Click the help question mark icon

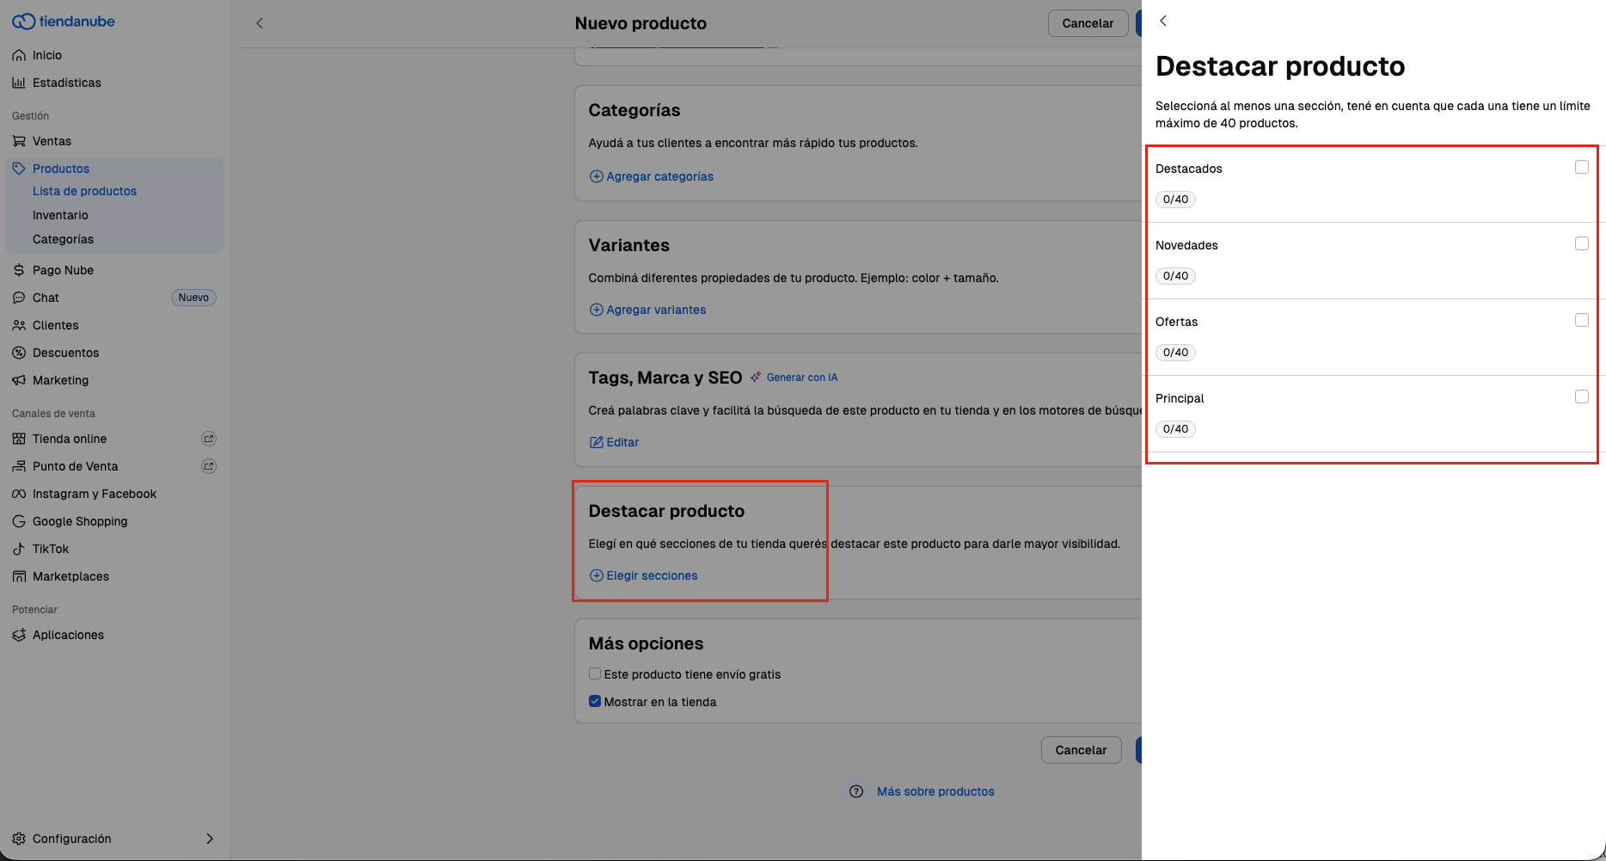point(856,791)
